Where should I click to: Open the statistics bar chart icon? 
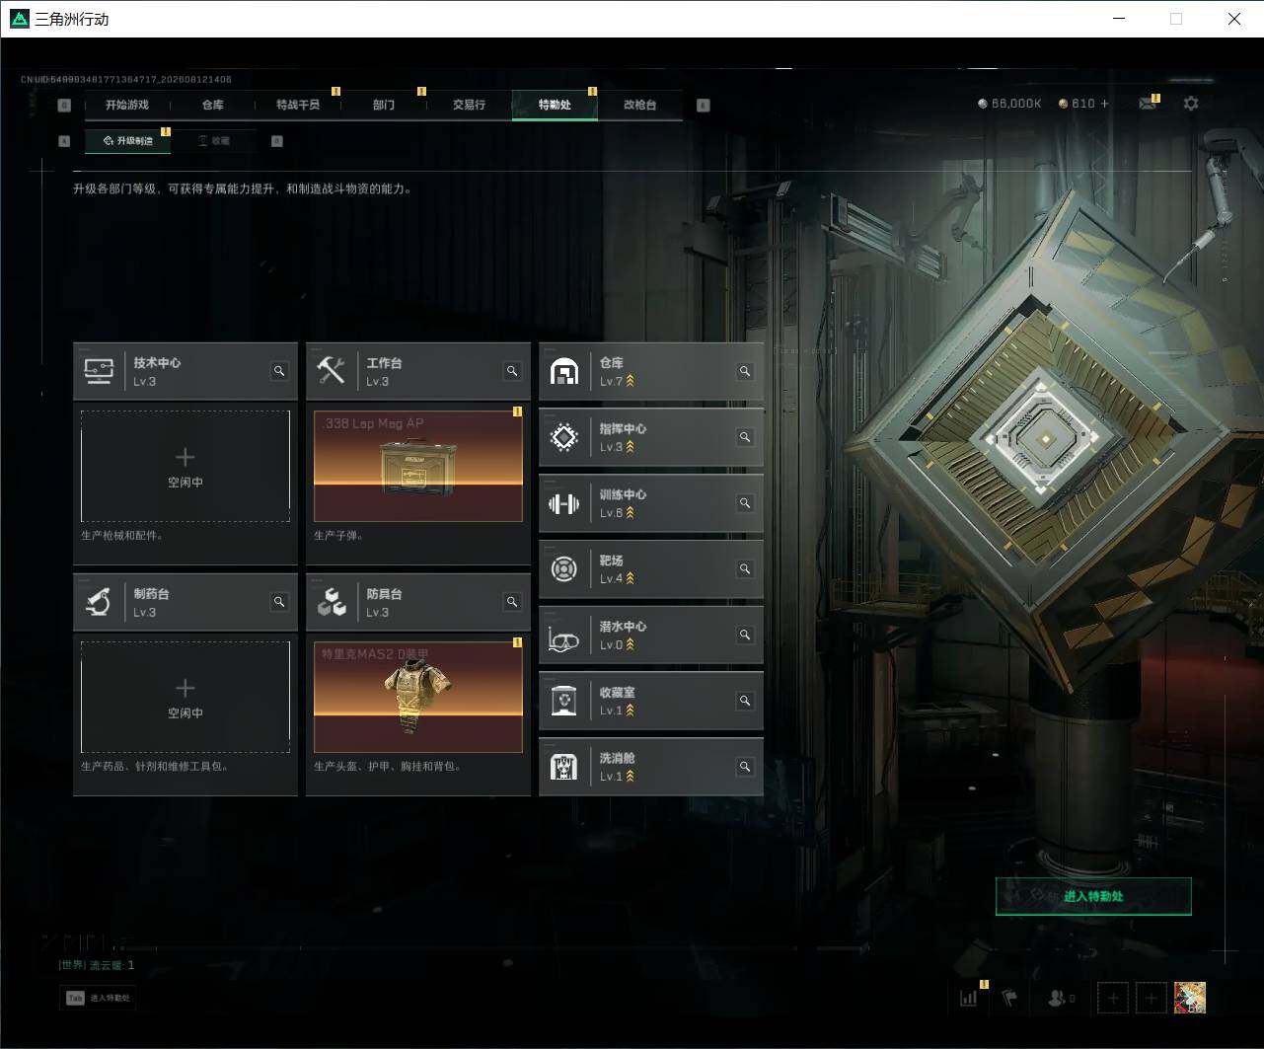point(969,998)
